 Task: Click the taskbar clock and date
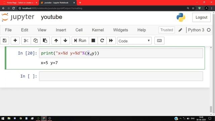[201, 119]
